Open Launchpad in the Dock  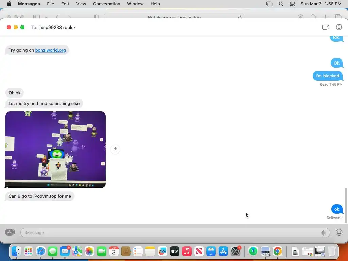point(29,251)
